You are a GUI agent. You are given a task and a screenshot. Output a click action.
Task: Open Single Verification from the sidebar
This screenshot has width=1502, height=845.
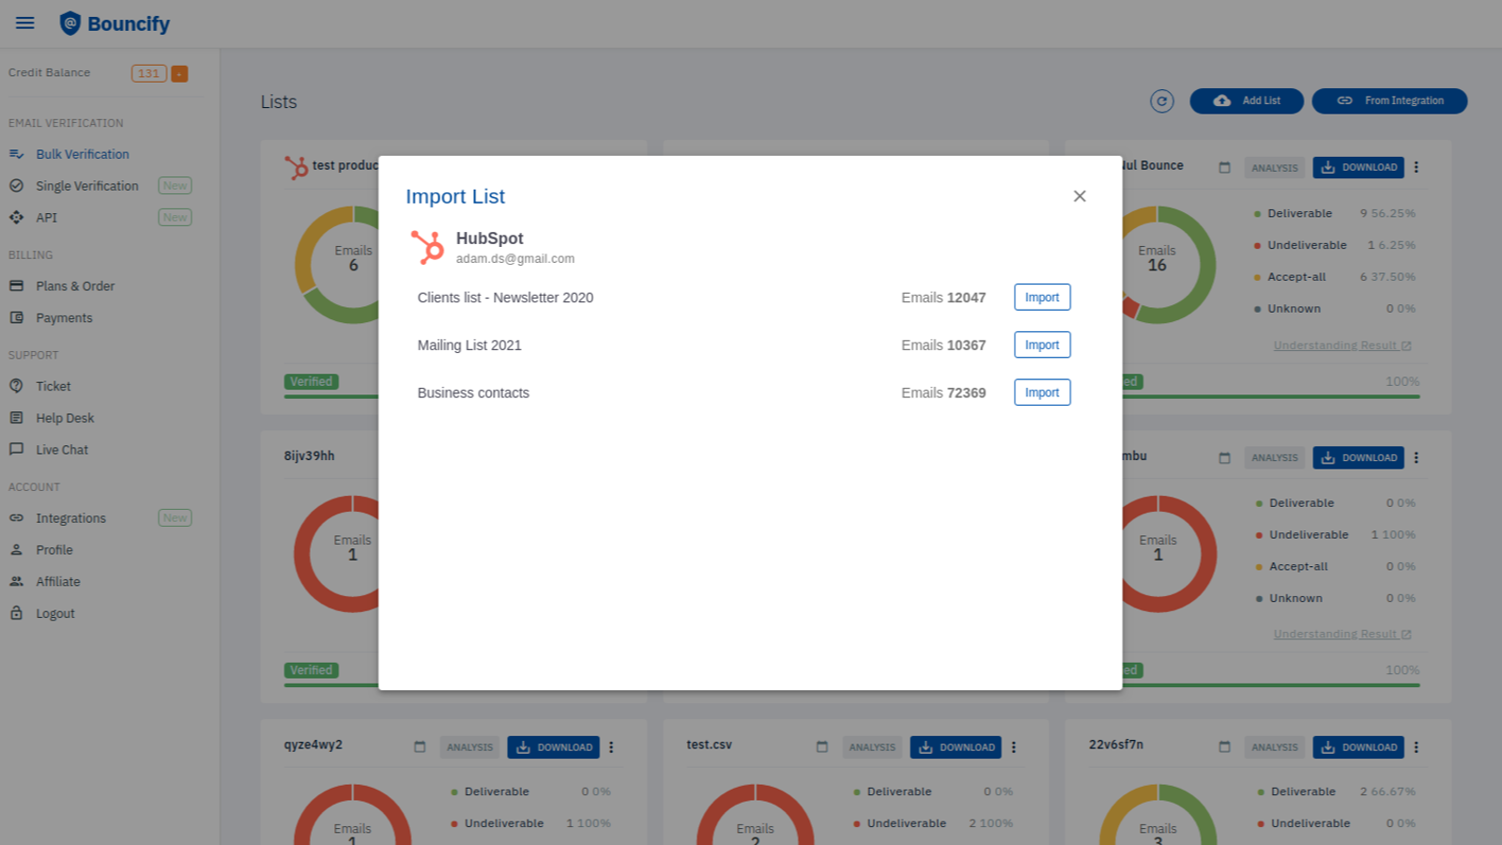[x=87, y=186]
